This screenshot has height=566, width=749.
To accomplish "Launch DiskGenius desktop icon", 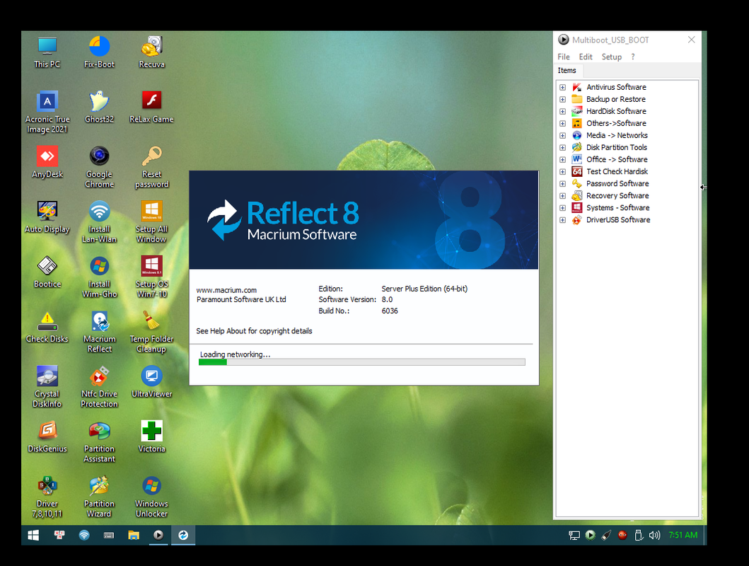I will pyautogui.click(x=47, y=437).
